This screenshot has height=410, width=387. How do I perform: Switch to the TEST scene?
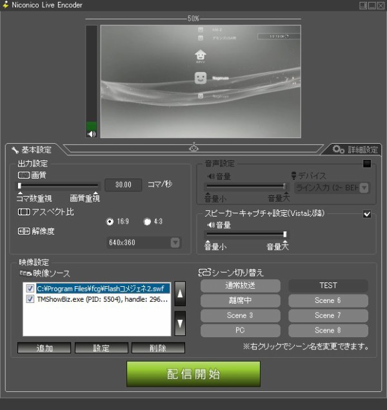coord(328,286)
